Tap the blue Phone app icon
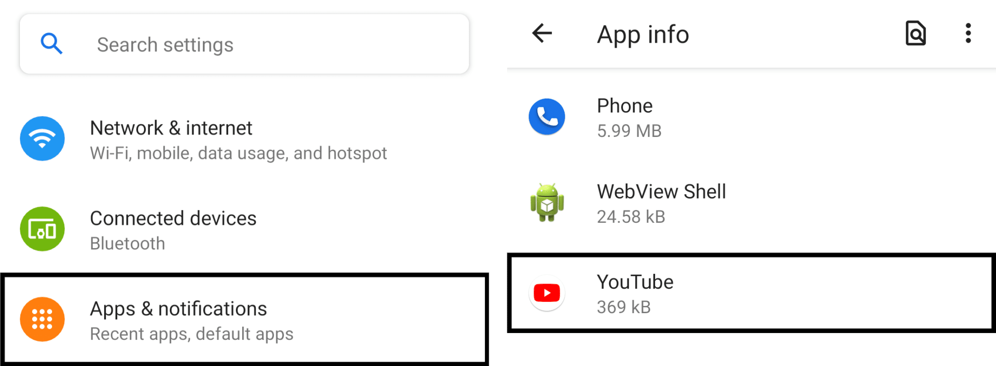Viewport: 996px width, 366px height. tap(547, 117)
